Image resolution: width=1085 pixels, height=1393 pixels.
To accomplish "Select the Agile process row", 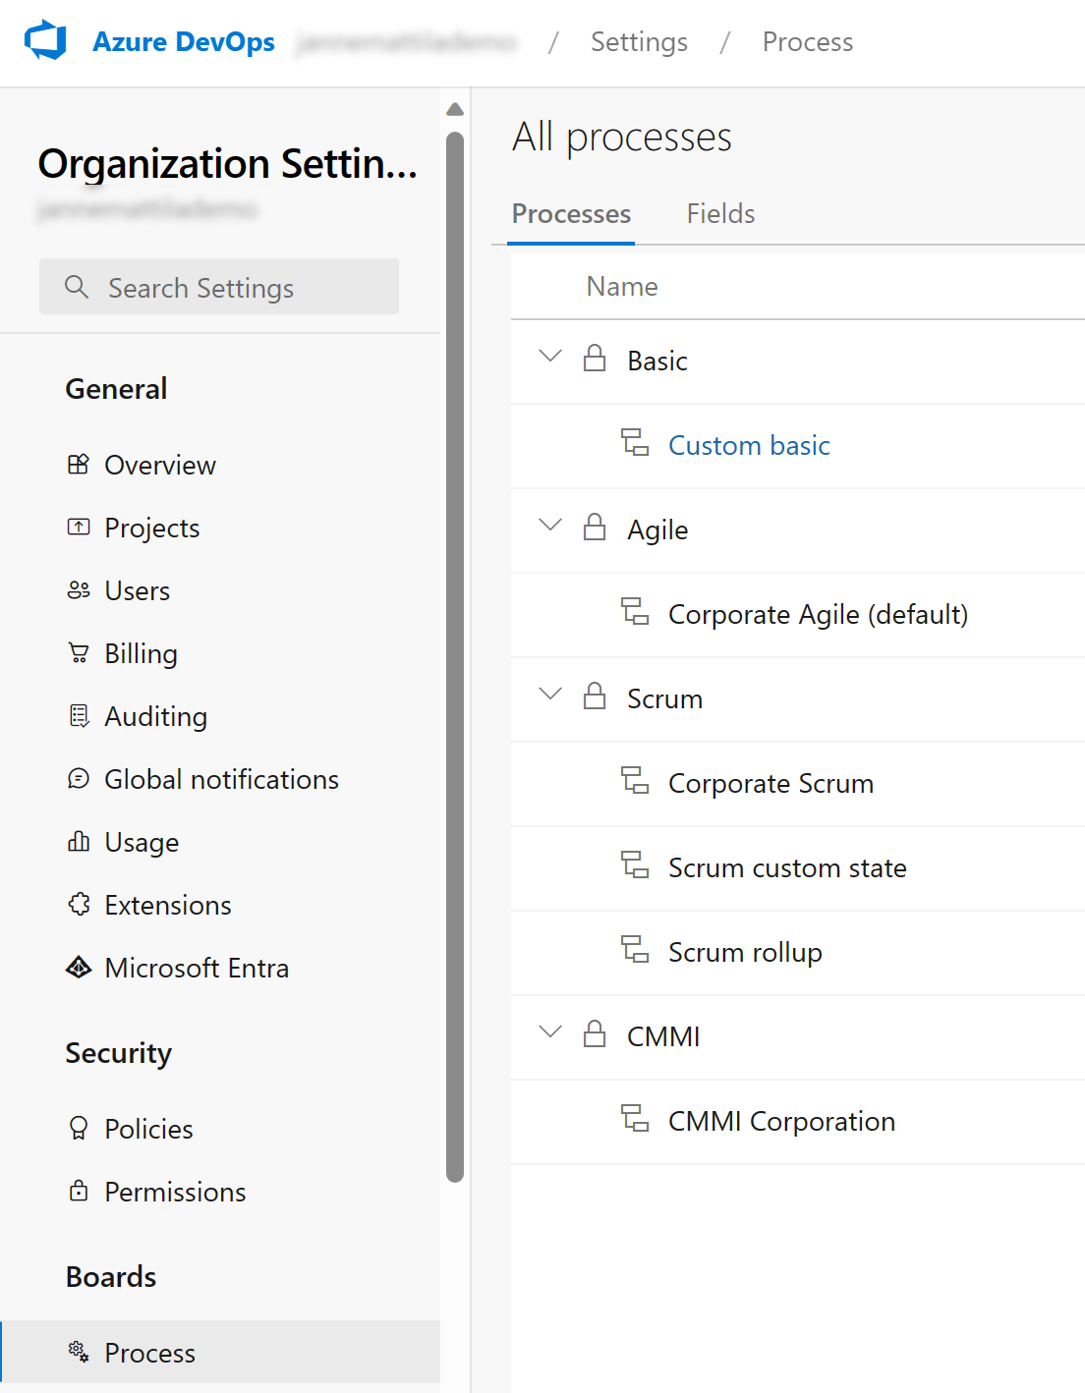I will point(798,529).
